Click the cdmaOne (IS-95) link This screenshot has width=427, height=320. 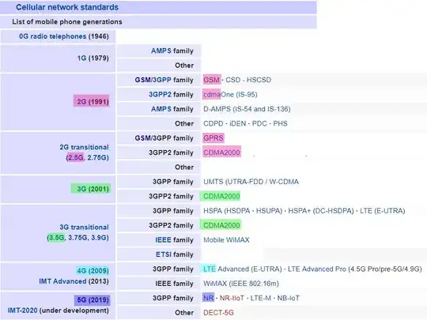click(230, 95)
